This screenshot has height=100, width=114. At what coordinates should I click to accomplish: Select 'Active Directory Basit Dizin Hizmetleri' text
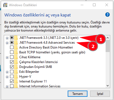pos(46,47)
